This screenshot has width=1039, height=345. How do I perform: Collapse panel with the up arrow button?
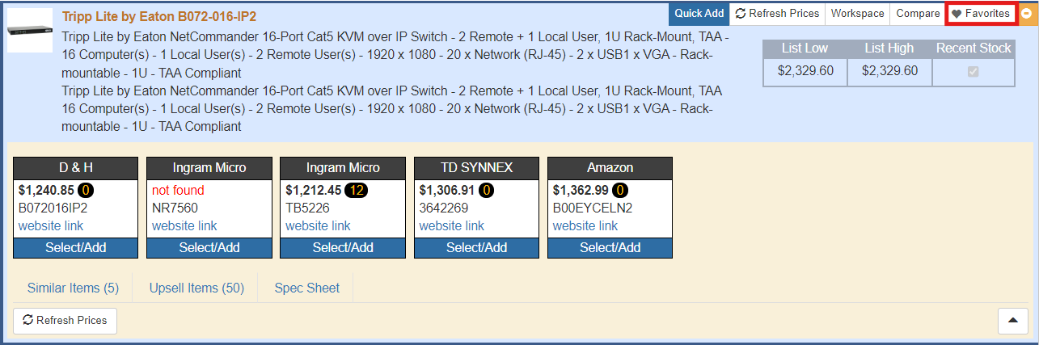coord(1012,321)
